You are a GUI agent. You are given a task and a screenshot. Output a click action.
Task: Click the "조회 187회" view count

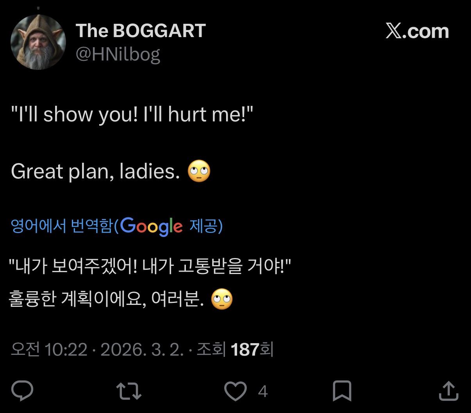point(235,349)
